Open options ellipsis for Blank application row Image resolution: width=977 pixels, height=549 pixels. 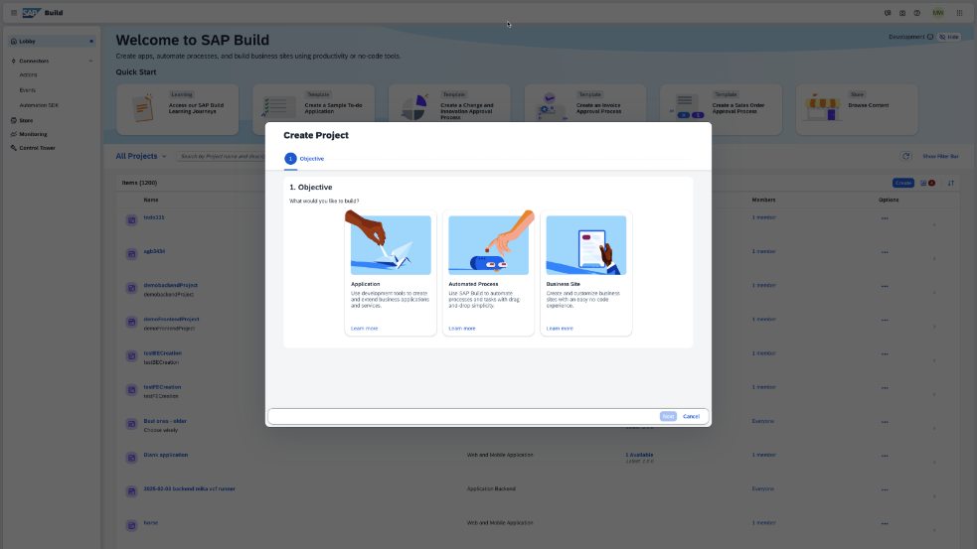tap(885, 456)
